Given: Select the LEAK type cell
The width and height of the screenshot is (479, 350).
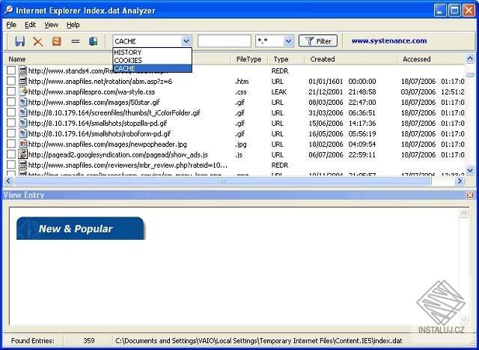Looking at the screenshot, I should tap(279, 91).
